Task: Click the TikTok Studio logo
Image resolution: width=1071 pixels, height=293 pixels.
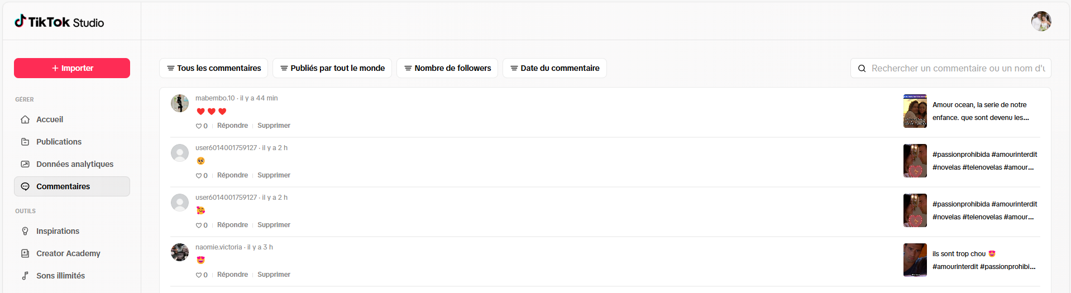Action: [59, 22]
